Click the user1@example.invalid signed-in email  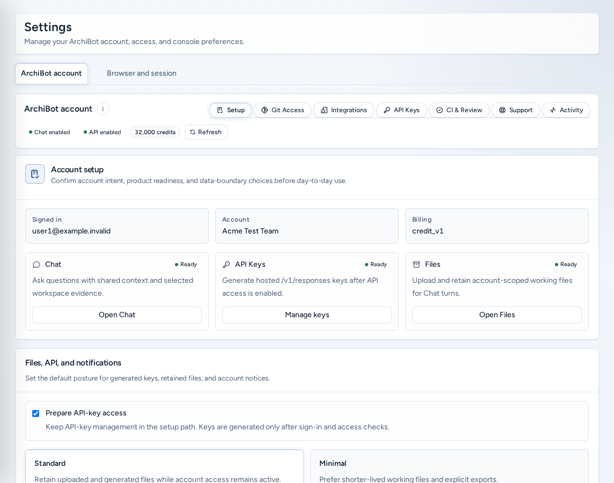click(71, 231)
